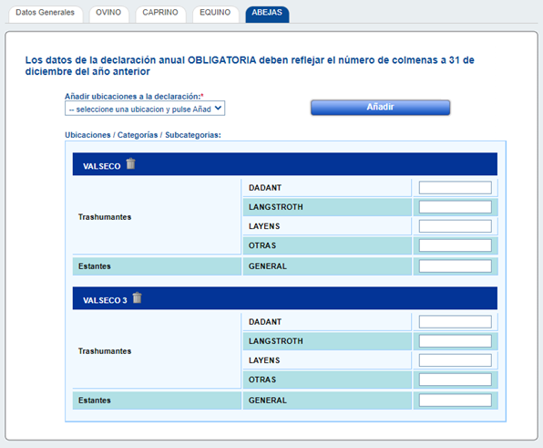Focus the VALSECO Estantes GENERAL field
The height and width of the screenshot is (448, 543).
(455, 266)
